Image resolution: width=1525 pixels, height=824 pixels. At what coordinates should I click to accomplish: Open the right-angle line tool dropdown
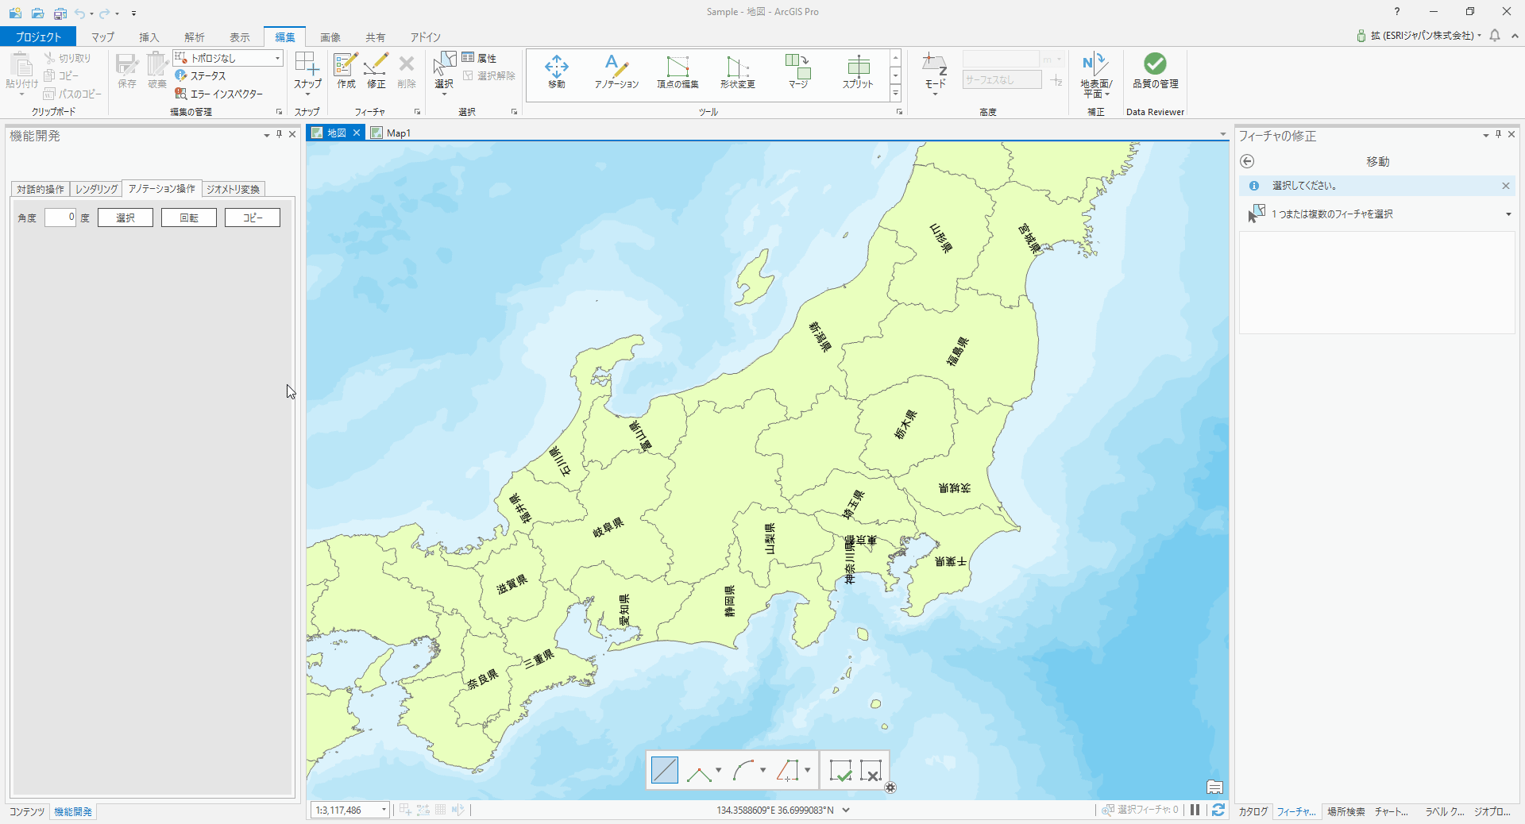click(807, 770)
